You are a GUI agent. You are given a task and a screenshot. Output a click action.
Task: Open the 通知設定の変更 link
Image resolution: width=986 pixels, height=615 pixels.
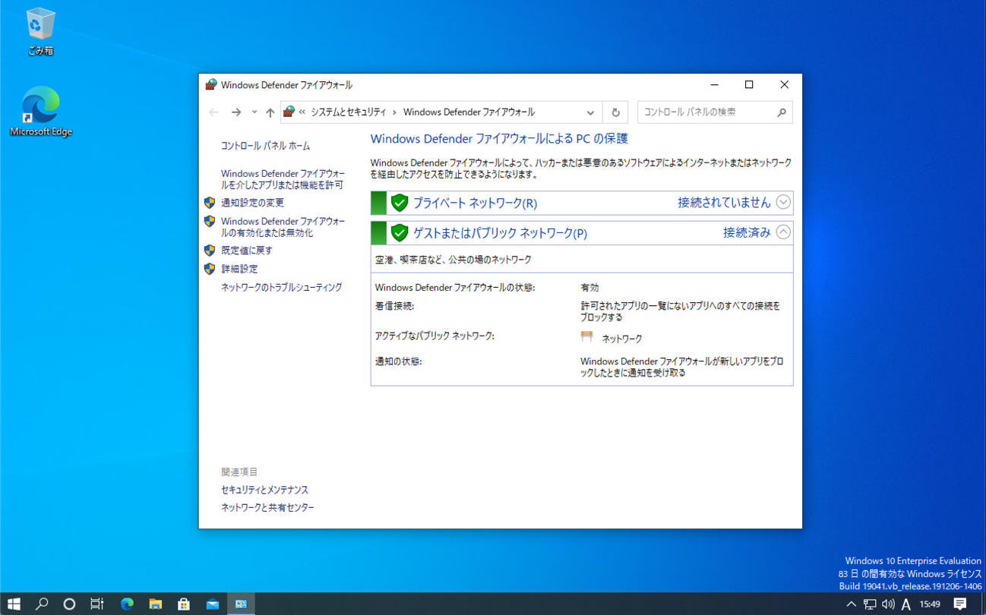252,203
